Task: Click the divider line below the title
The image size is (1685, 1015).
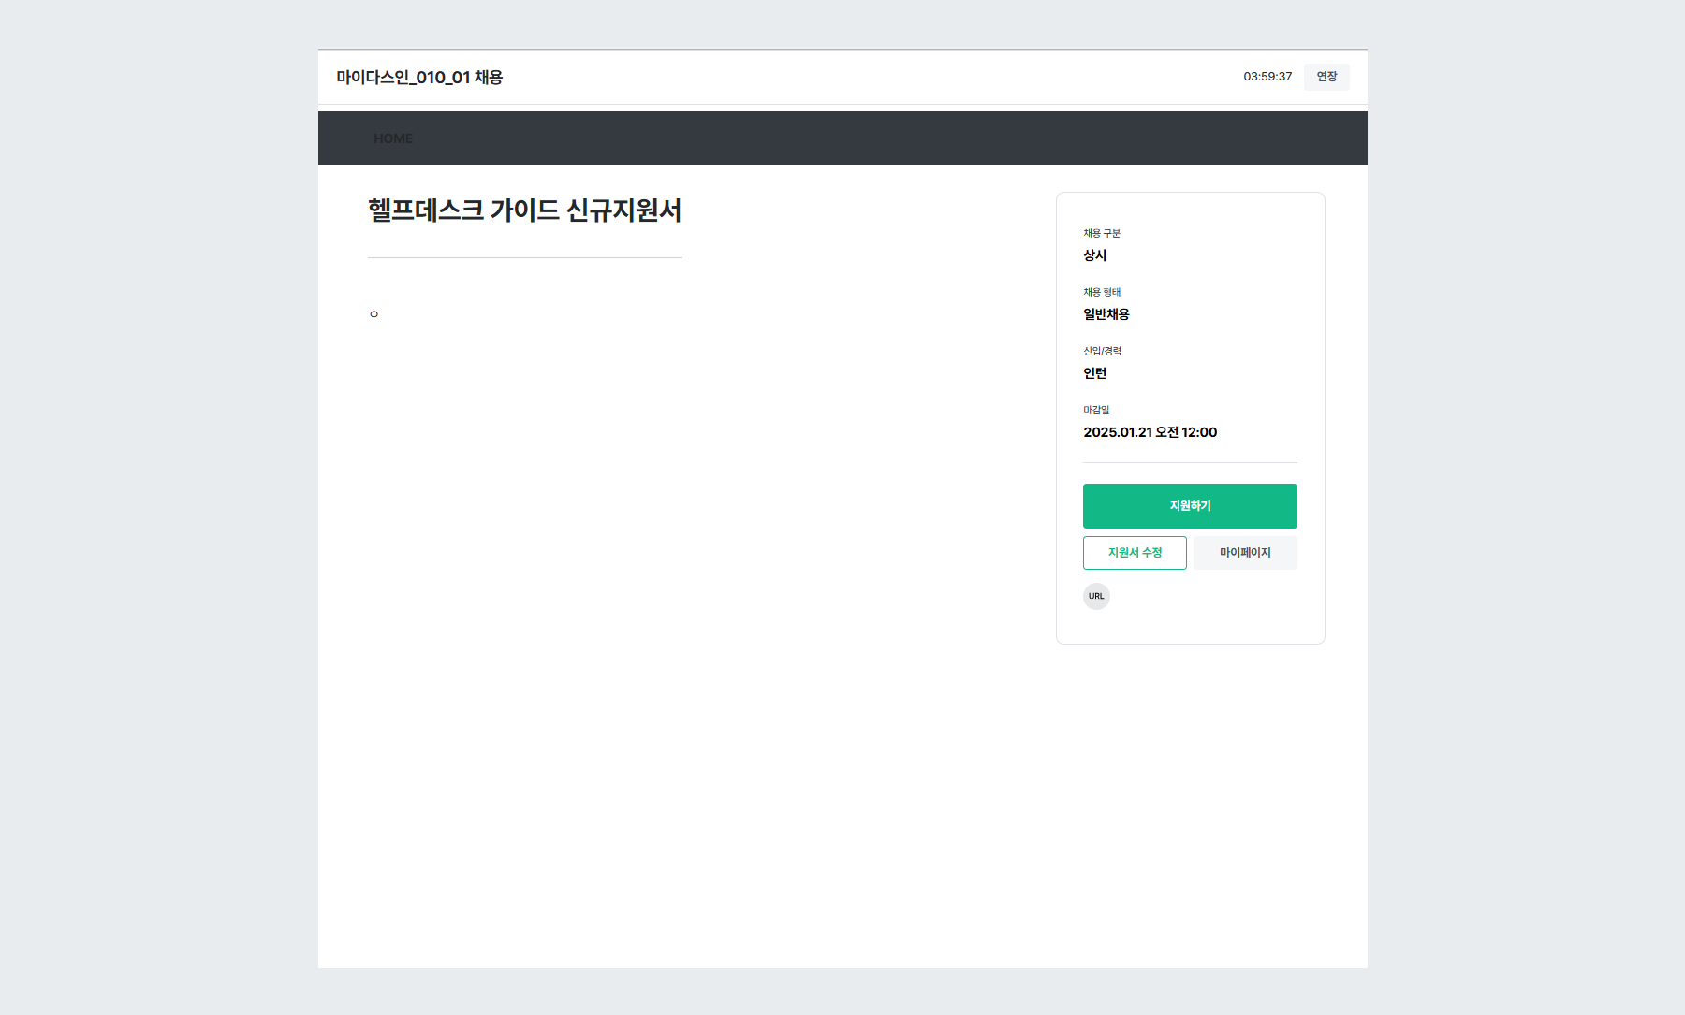Action: tap(524, 257)
